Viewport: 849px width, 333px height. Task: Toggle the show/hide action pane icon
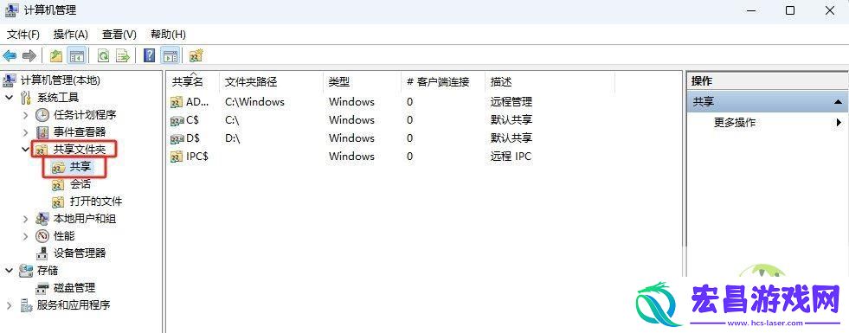[x=170, y=55]
